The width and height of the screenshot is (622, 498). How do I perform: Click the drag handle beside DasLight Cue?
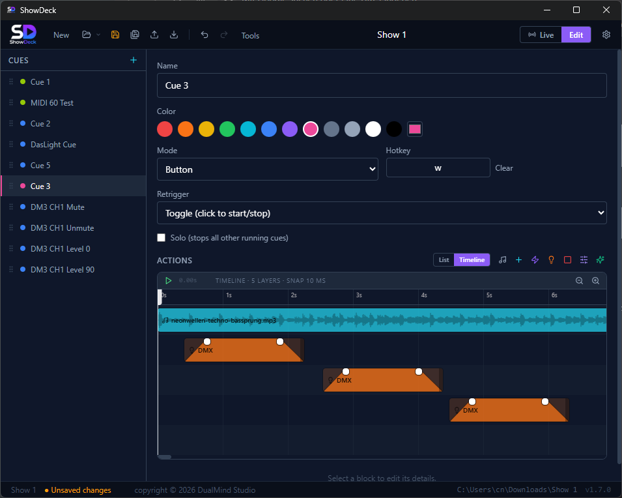pos(11,144)
